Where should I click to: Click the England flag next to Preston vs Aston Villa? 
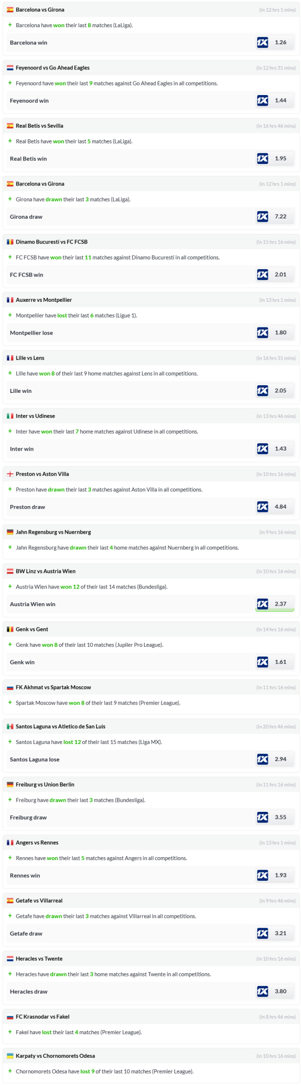(x=10, y=474)
